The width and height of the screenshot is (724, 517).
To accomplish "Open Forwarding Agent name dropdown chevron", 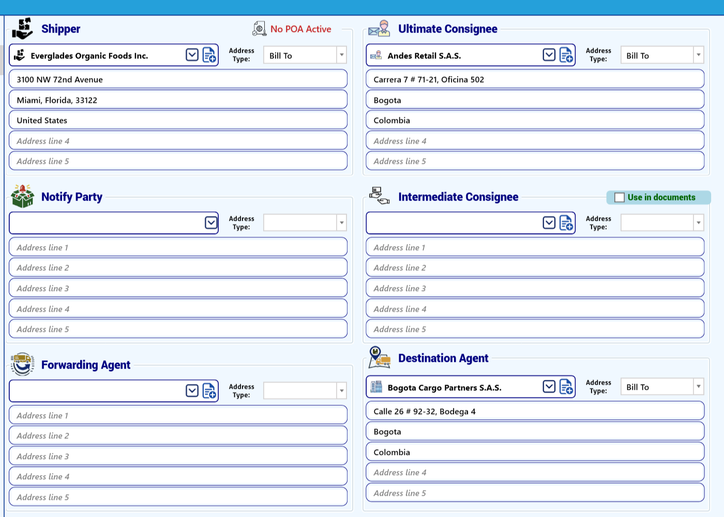I will [x=192, y=391].
